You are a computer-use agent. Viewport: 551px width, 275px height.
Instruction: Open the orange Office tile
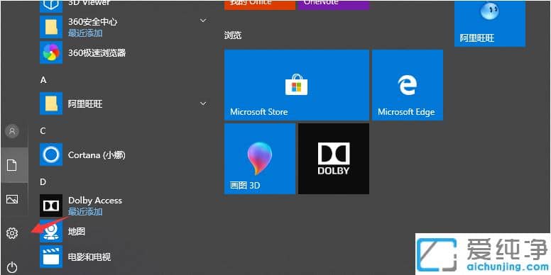(x=260, y=5)
